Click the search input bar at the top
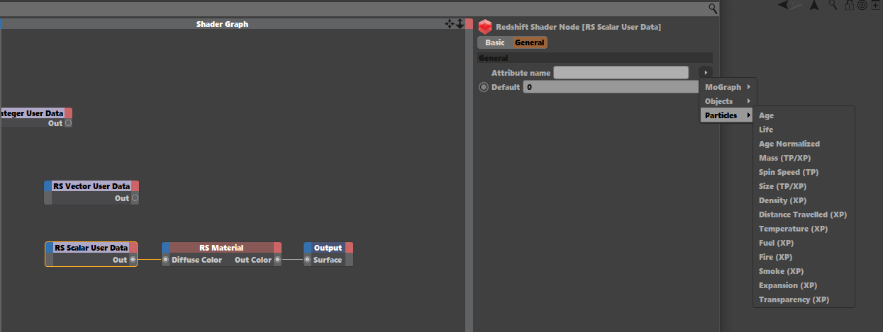This screenshot has width=883, height=332. coord(353,8)
